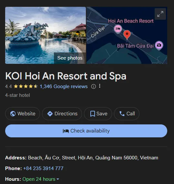Select Hoi An Beach Resort hotel marker

[x=118, y=29]
